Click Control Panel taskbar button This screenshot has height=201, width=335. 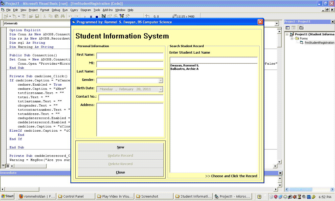tap(76, 196)
